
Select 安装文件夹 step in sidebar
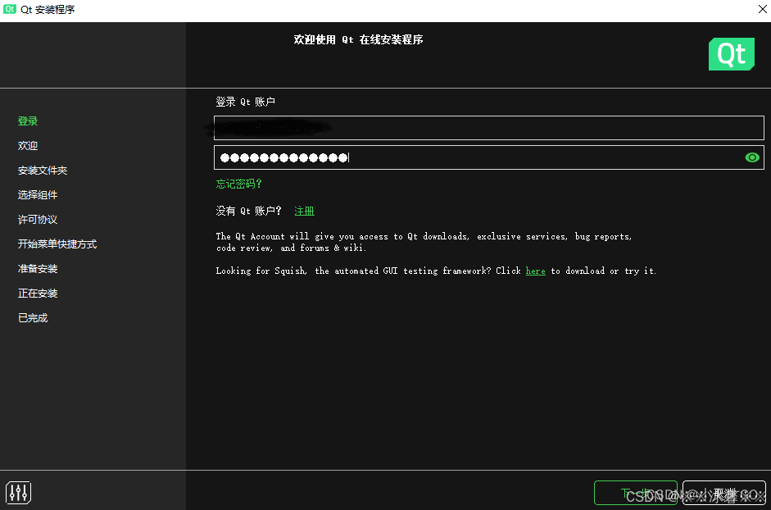(43, 171)
